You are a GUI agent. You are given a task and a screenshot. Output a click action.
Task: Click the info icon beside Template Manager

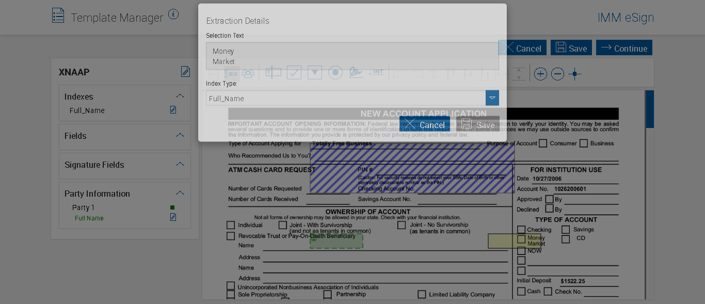(x=173, y=14)
